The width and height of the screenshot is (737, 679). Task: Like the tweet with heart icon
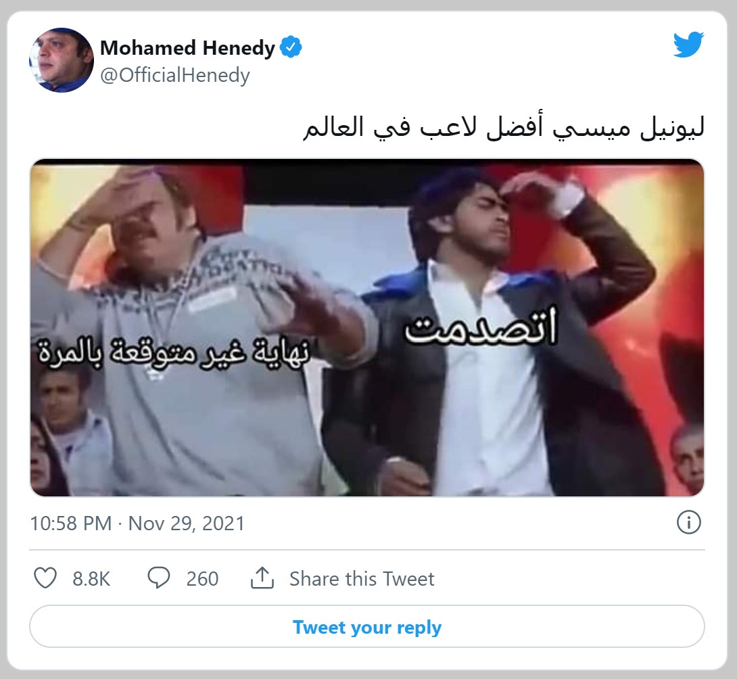tap(45, 578)
